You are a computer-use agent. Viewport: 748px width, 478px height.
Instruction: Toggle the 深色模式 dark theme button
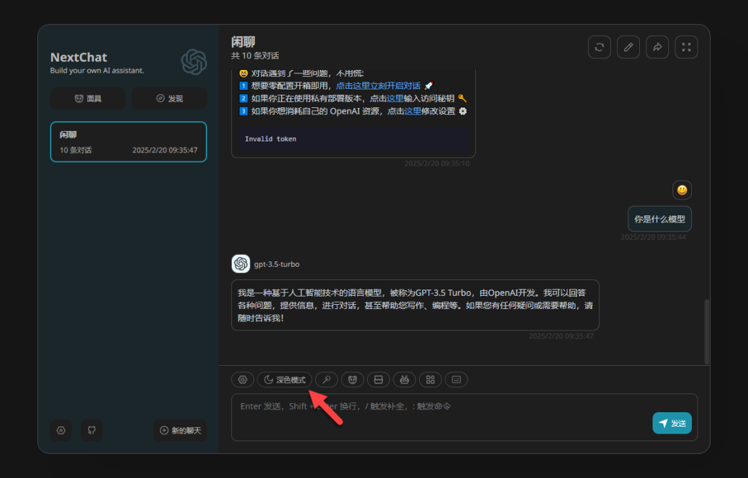point(285,380)
